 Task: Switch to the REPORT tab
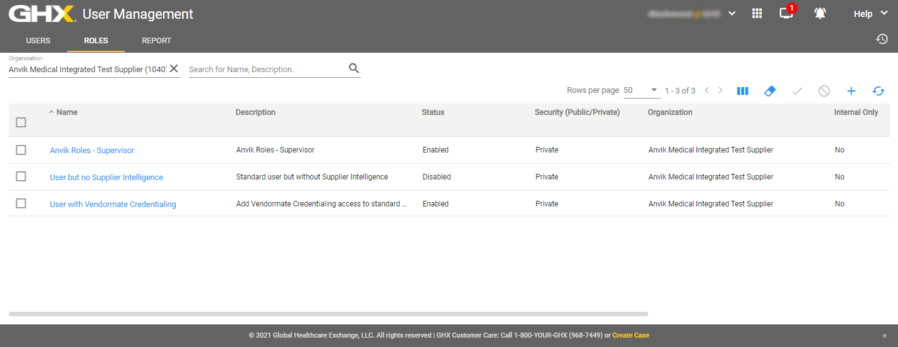coord(156,41)
